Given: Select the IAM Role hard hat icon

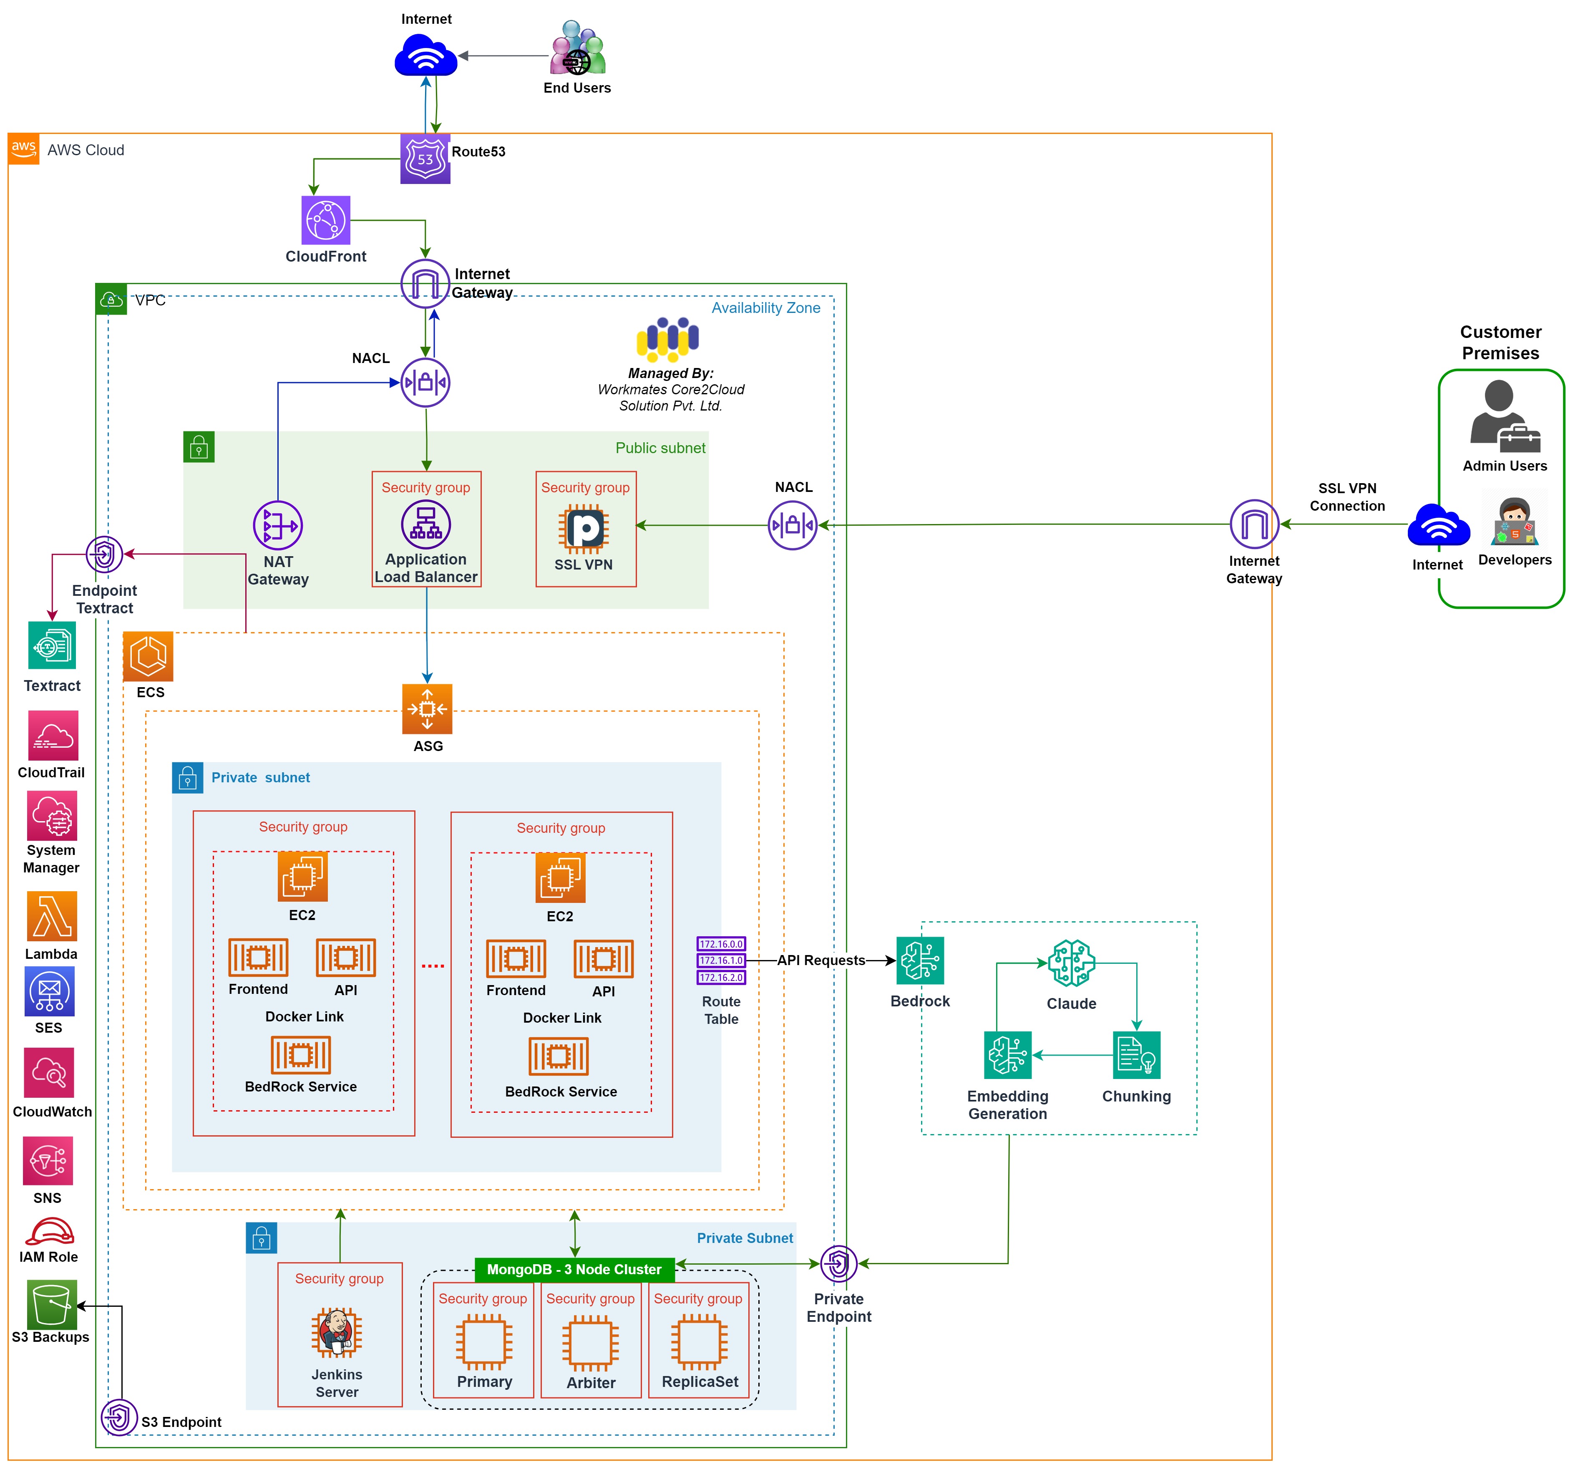Looking at the screenshot, I should pos(50,1231).
